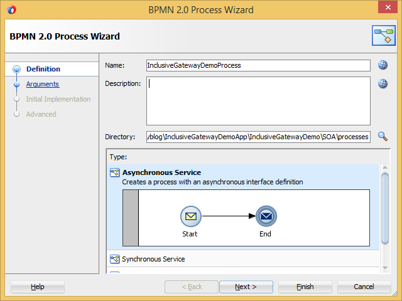Click the Type list scroll down arrow

point(385,268)
